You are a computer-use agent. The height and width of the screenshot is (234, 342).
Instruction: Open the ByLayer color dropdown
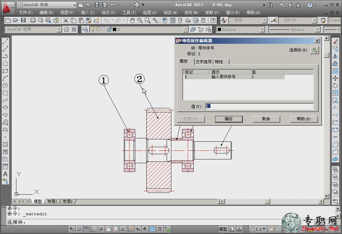[x=263, y=29]
